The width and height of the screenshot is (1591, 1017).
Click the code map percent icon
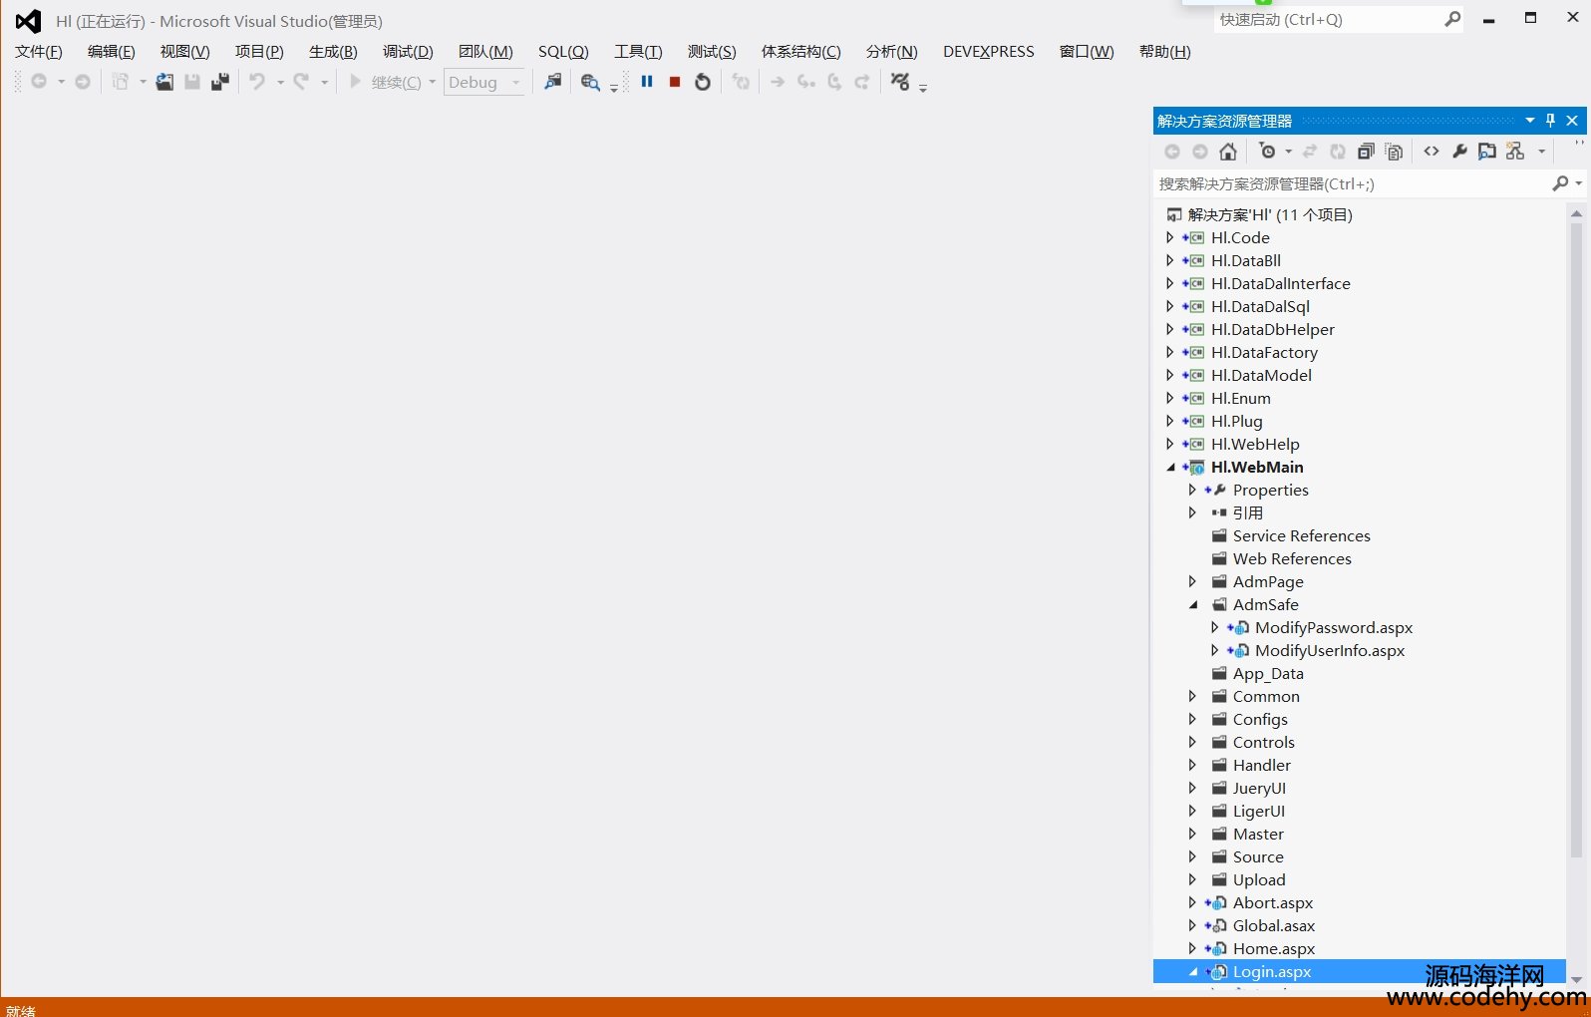pyautogui.click(x=901, y=82)
